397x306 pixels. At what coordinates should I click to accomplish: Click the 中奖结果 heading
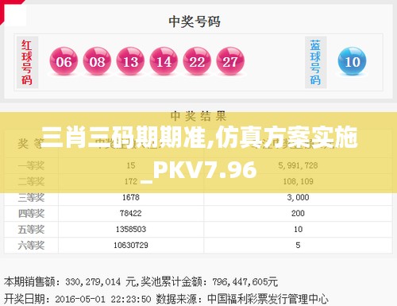[198, 116]
